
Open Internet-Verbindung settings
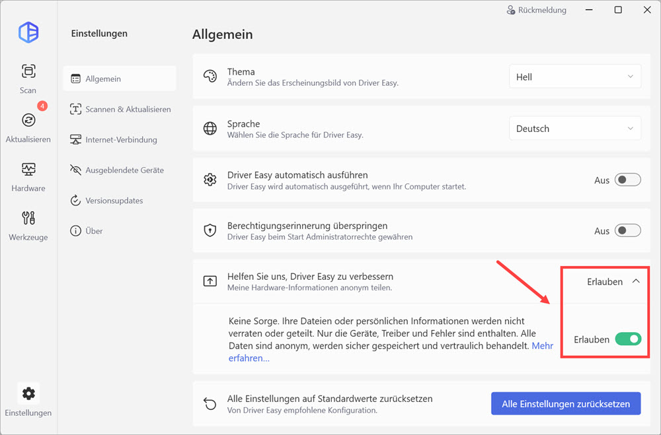point(120,139)
